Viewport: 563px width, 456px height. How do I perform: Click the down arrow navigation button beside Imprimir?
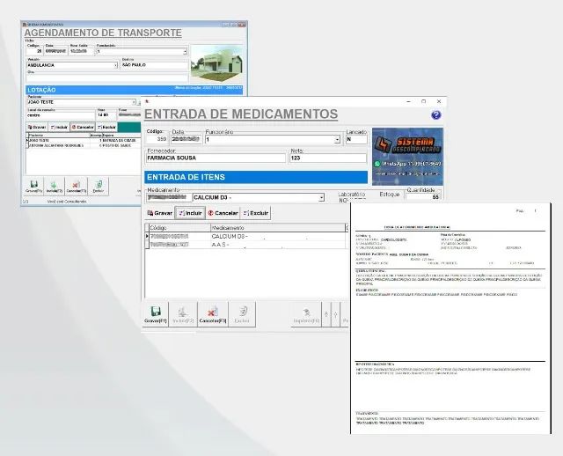click(335, 314)
